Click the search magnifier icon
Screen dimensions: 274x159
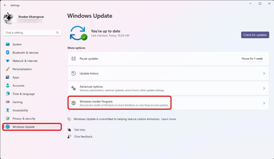pos(57,33)
